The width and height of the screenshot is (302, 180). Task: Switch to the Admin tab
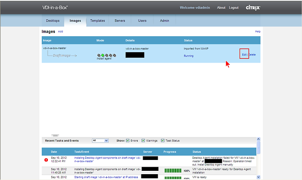click(x=164, y=20)
